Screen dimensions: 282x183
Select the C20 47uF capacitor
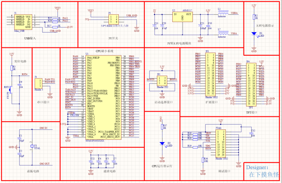(162, 26)
